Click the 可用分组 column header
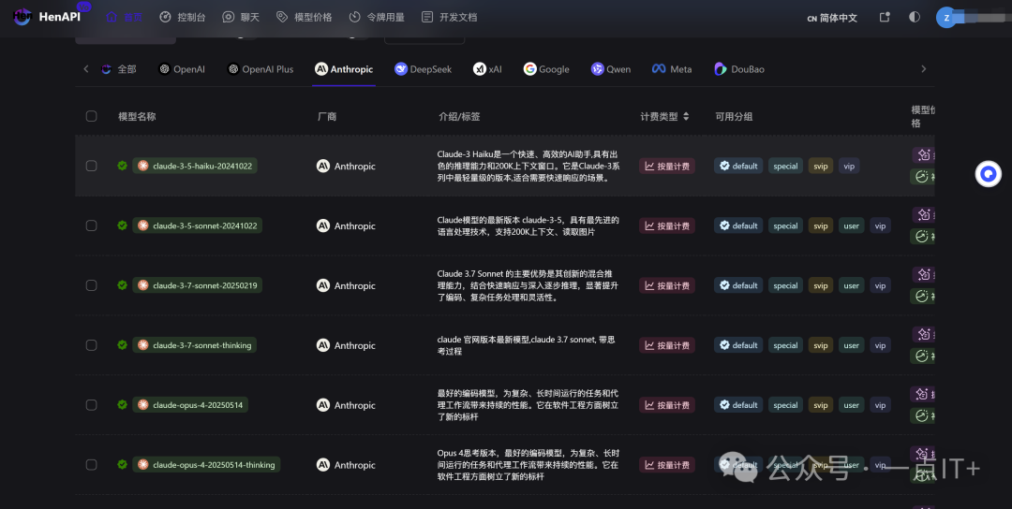Image resolution: width=1012 pixels, height=509 pixels. [x=734, y=117]
